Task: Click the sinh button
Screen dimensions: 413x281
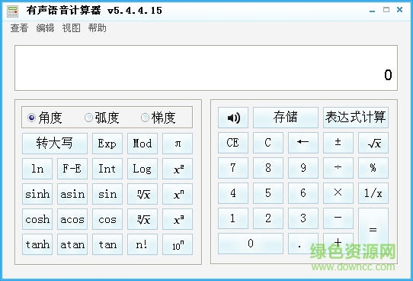Action: click(x=37, y=194)
